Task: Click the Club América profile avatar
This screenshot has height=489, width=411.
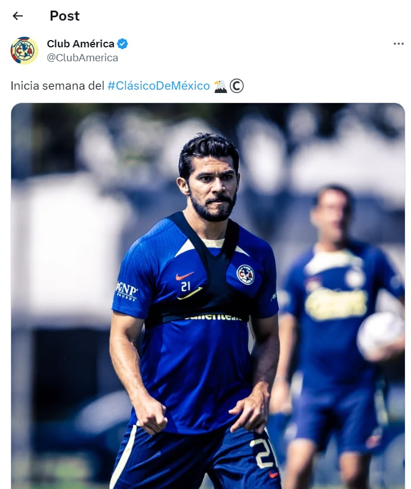Action: (25, 51)
